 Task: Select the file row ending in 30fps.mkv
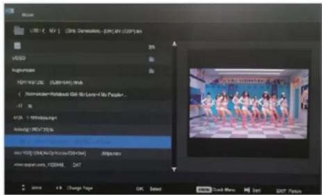(88, 154)
